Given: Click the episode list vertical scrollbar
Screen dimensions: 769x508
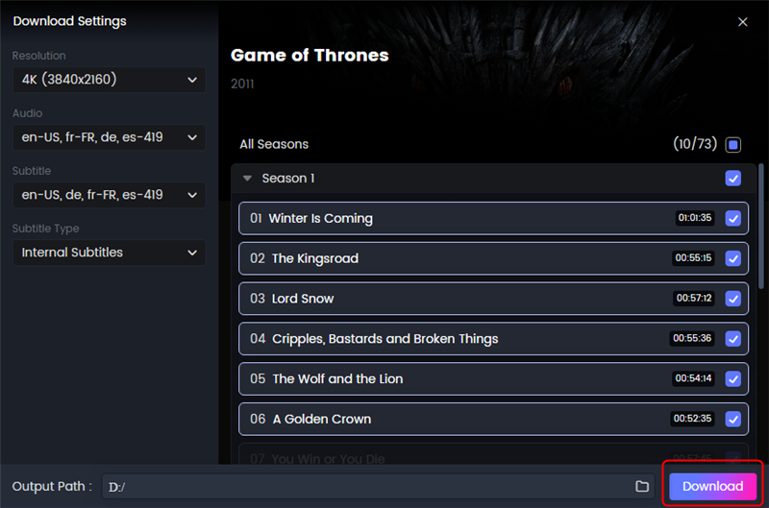Looking at the screenshot, I should pos(761,227).
